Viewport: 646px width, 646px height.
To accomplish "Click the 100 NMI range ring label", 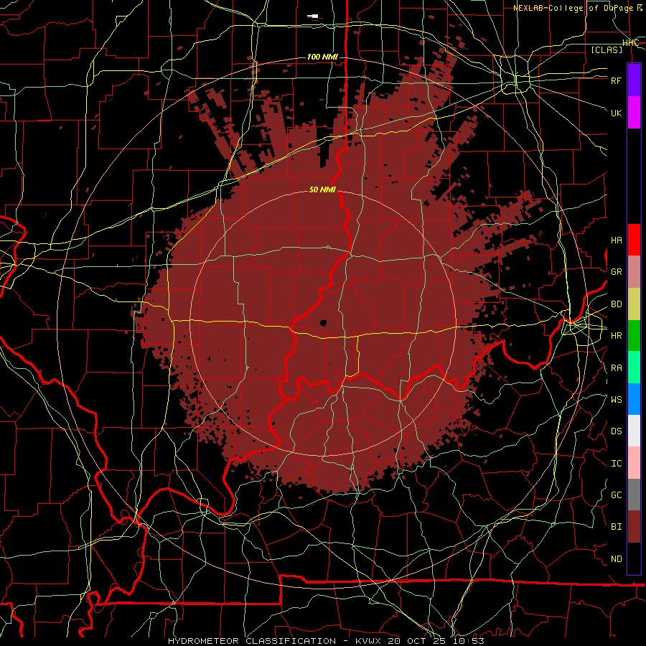I will point(322,57).
